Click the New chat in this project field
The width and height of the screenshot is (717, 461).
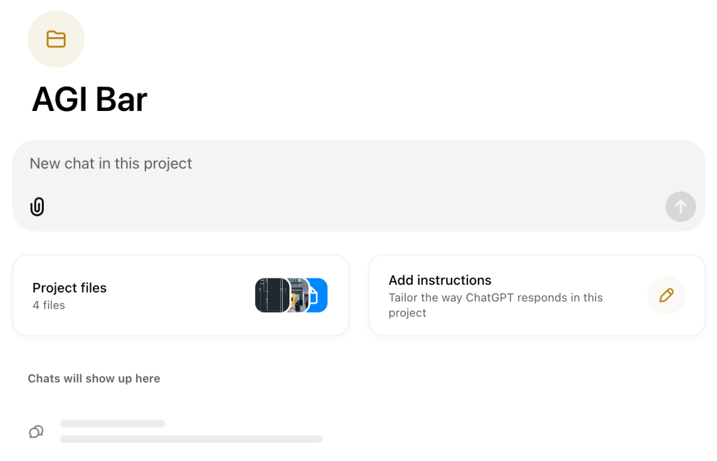(x=111, y=163)
